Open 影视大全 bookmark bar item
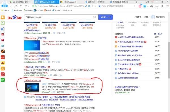 click(x=38, y=10)
